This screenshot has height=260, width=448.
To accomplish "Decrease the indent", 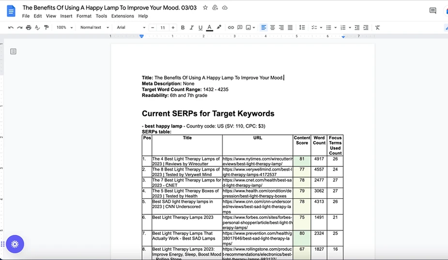I will pos(357,28).
